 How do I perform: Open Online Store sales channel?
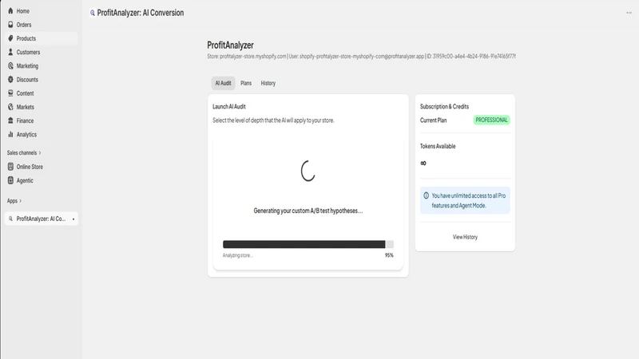41,167
